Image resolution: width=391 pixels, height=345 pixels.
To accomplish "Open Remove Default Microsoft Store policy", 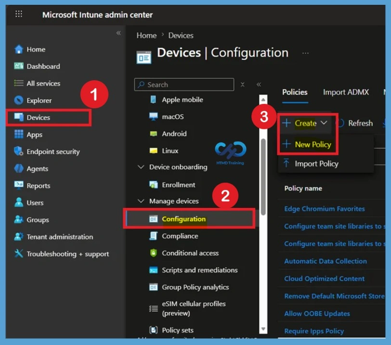I will [x=334, y=296].
